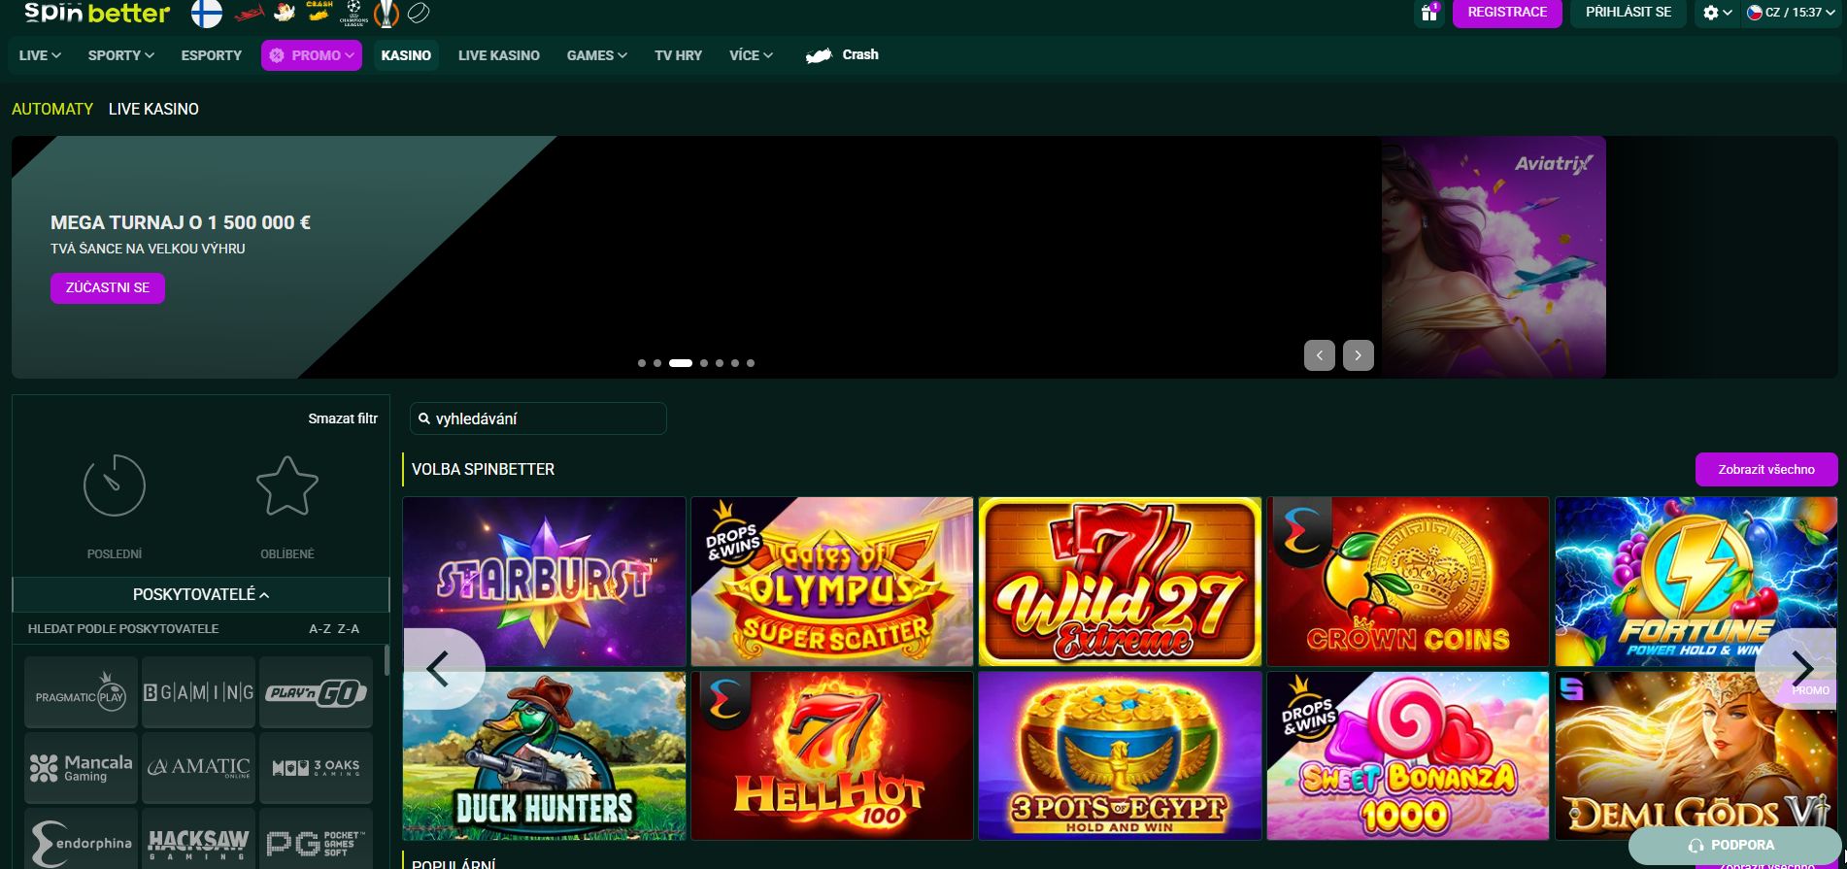
Task: Filter by Mancala Gaming provider
Action: click(81, 768)
